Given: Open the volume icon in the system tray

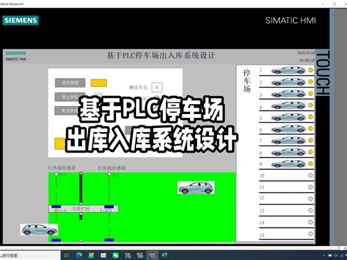Looking at the screenshot, I should pyautogui.click(x=336, y=255).
